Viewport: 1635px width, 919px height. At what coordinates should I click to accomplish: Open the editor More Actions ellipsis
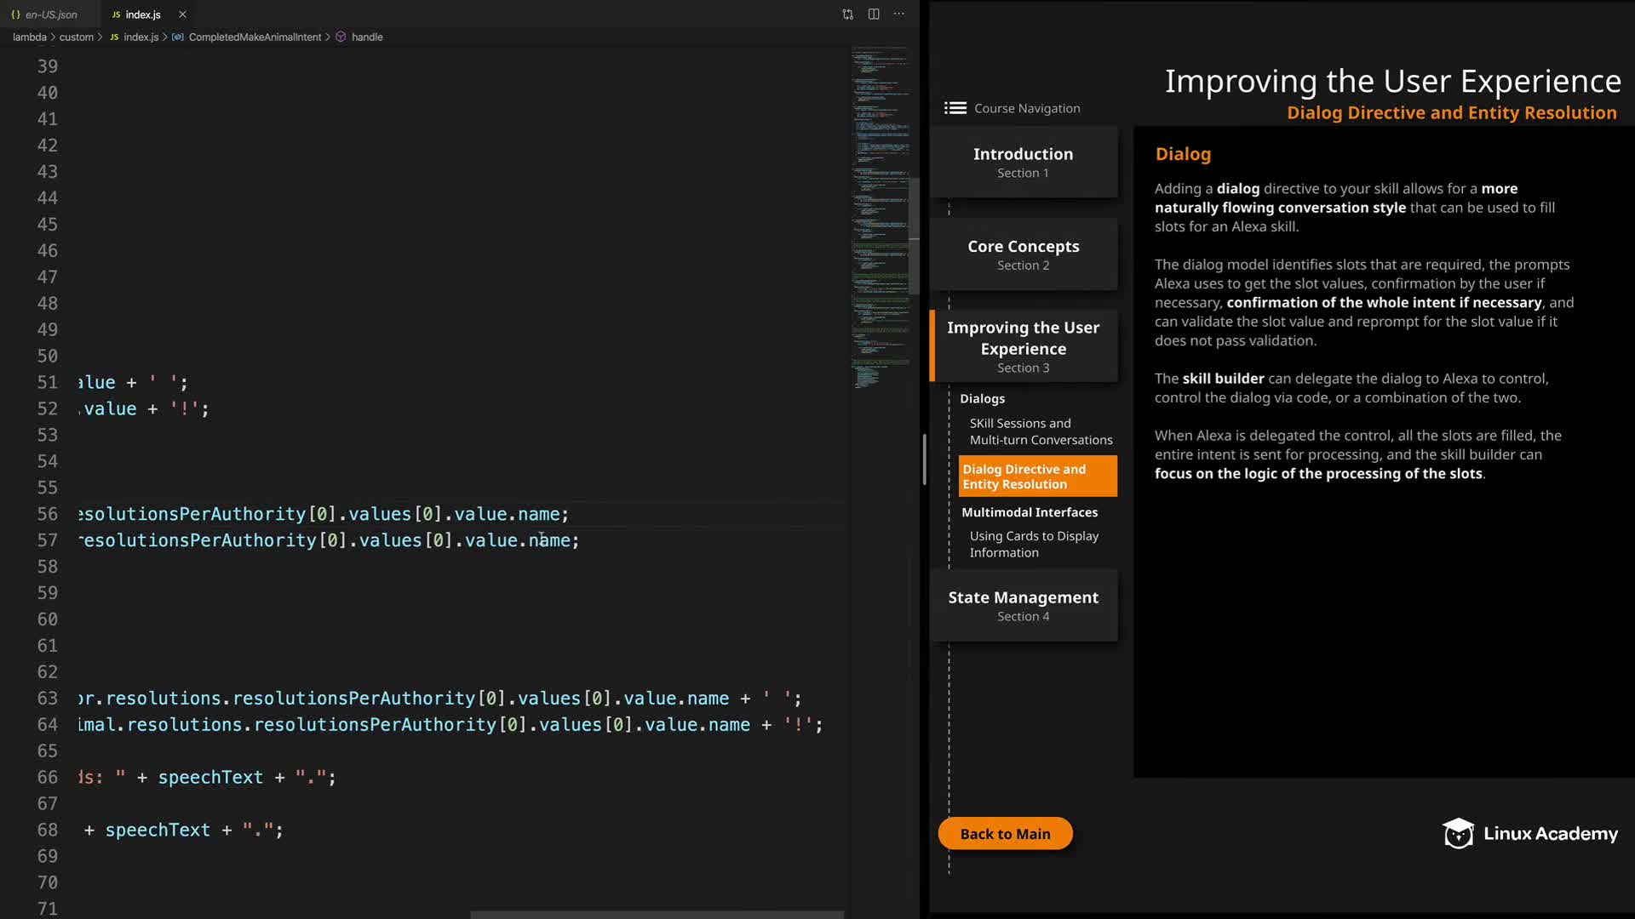(x=899, y=14)
